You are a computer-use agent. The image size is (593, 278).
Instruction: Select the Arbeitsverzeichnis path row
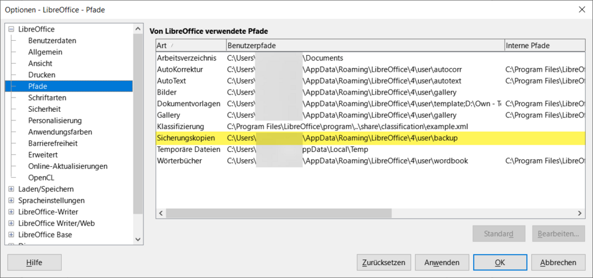tap(370, 58)
